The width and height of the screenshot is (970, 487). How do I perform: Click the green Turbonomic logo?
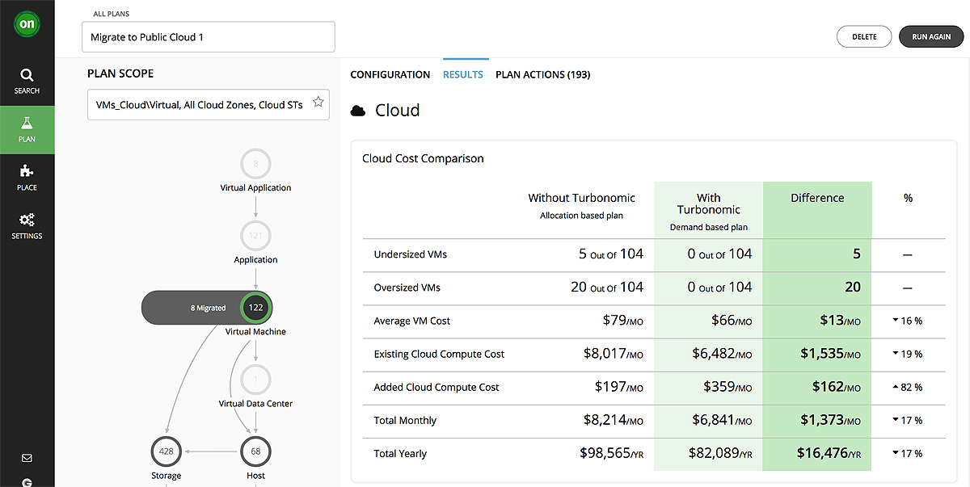27,24
